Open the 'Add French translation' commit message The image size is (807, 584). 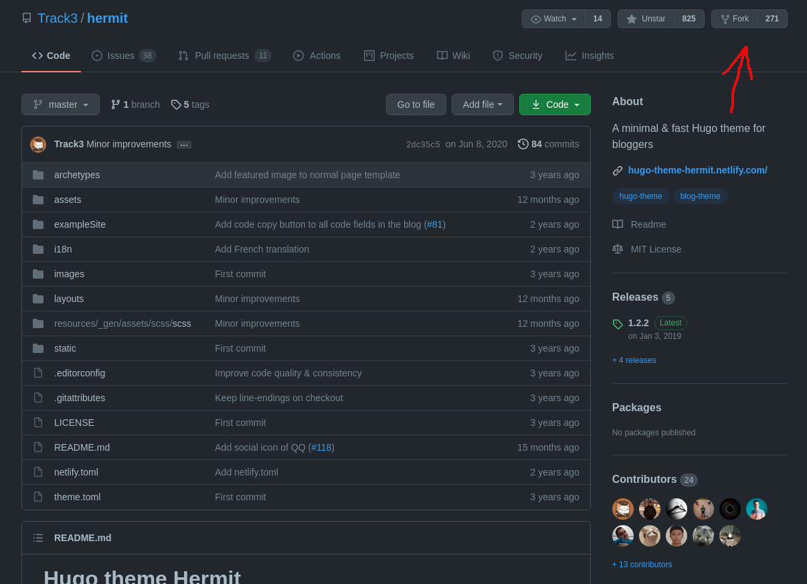point(262,249)
